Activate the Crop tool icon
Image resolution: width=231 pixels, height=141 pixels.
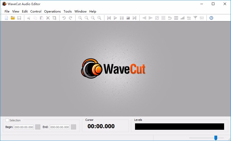click(54, 18)
